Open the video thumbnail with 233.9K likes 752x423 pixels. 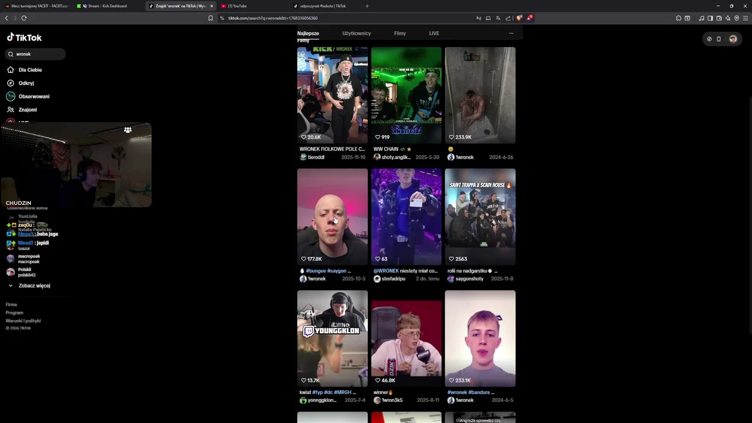point(480,95)
